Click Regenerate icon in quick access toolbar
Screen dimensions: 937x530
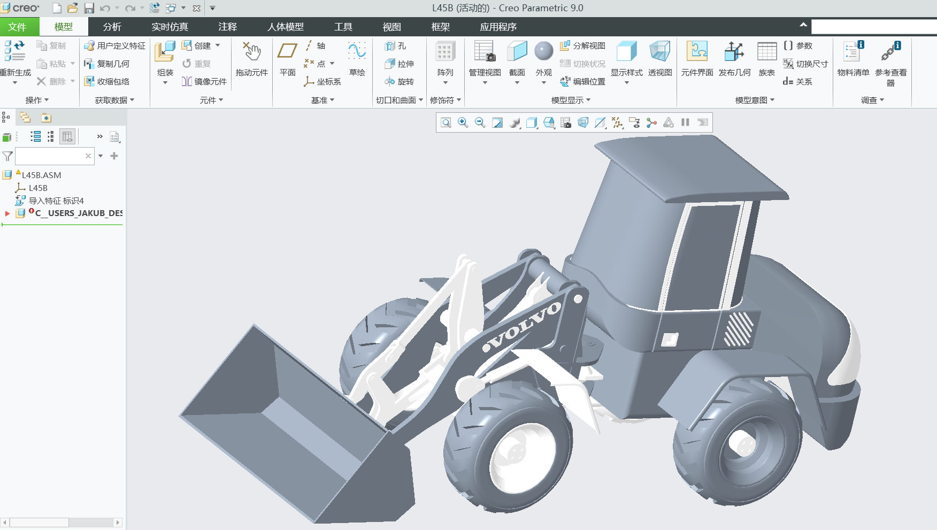(x=155, y=8)
